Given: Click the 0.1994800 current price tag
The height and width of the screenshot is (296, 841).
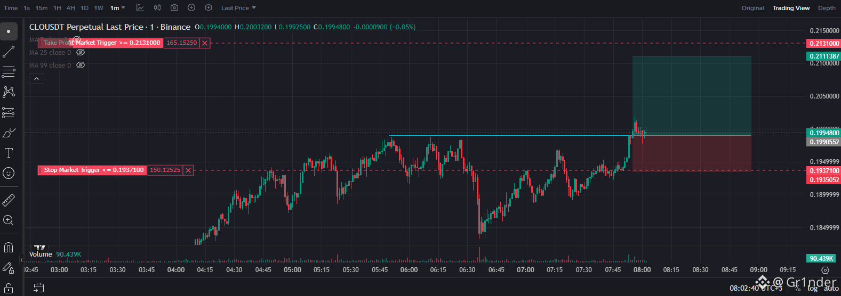Looking at the screenshot, I should coord(824,133).
